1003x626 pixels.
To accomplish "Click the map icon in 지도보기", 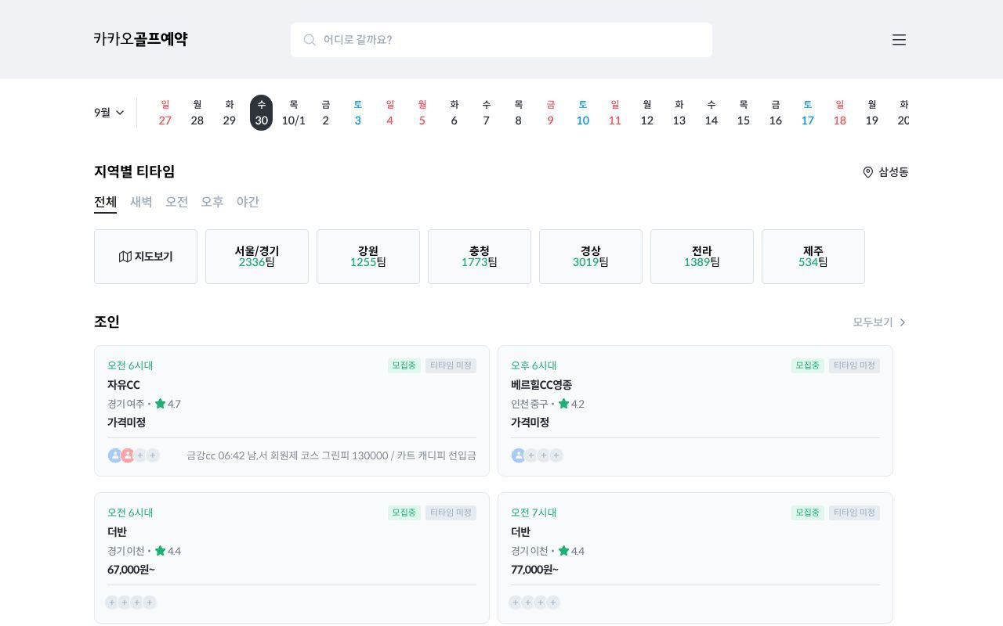I will 125,257.
